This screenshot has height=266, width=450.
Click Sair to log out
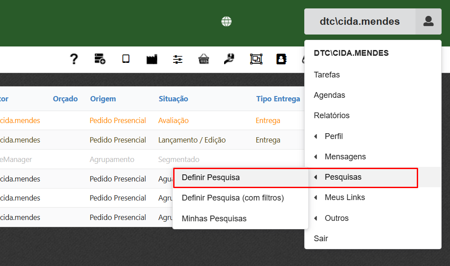coord(321,239)
